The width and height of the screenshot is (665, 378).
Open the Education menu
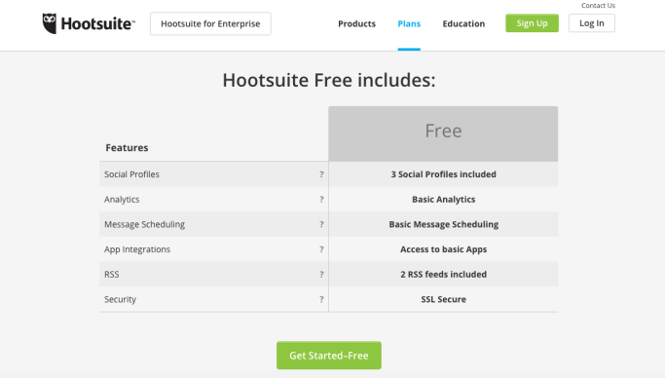463,23
